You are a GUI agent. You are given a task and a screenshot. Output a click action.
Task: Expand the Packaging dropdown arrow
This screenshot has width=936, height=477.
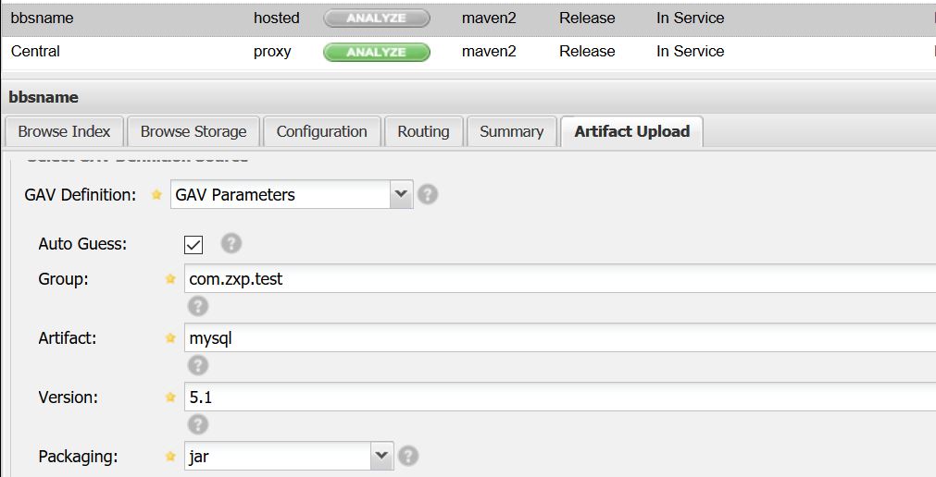pyautogui.click(x=381, y=456)
